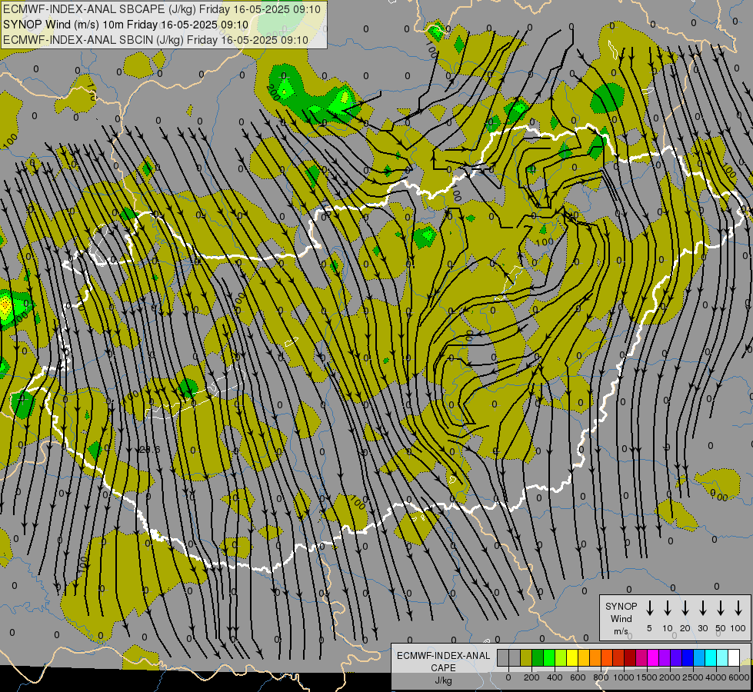Click the 400 value on CAPE scale
Viewport: 753px width, 692px height.
click(555, 677)
